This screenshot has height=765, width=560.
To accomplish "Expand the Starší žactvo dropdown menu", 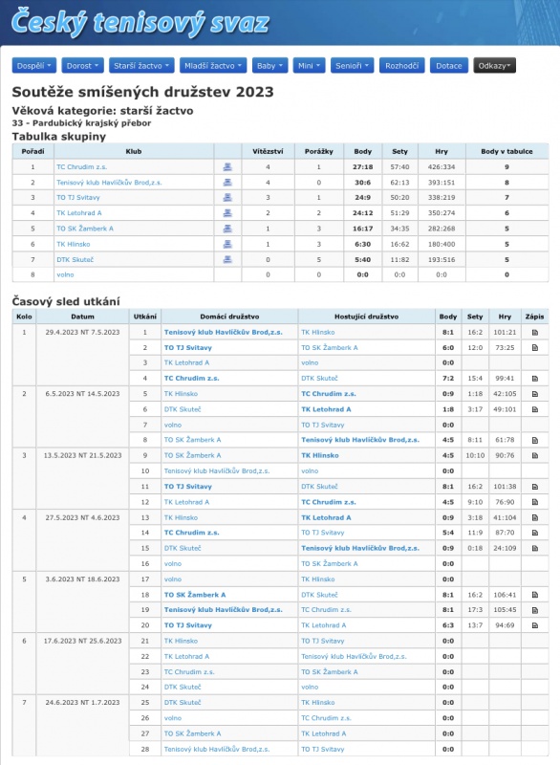I will tap(141, 65).
